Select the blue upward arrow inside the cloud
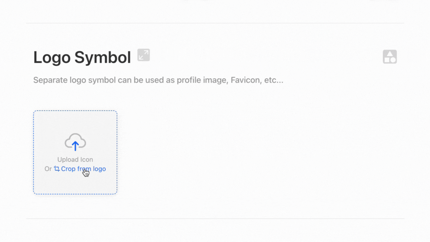The width and height of the screenshot is (430, 242). [75, 146]
